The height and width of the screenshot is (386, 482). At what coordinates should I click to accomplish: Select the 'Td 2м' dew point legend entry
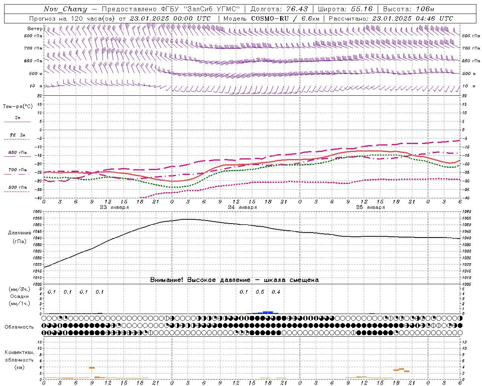pyautogui.click(x=17, y=136)
